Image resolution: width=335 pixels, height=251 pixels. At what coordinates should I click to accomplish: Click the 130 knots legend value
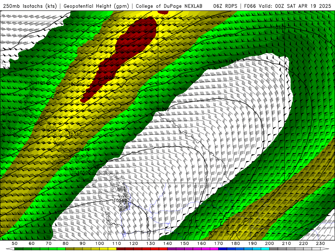tap(150, 243)
